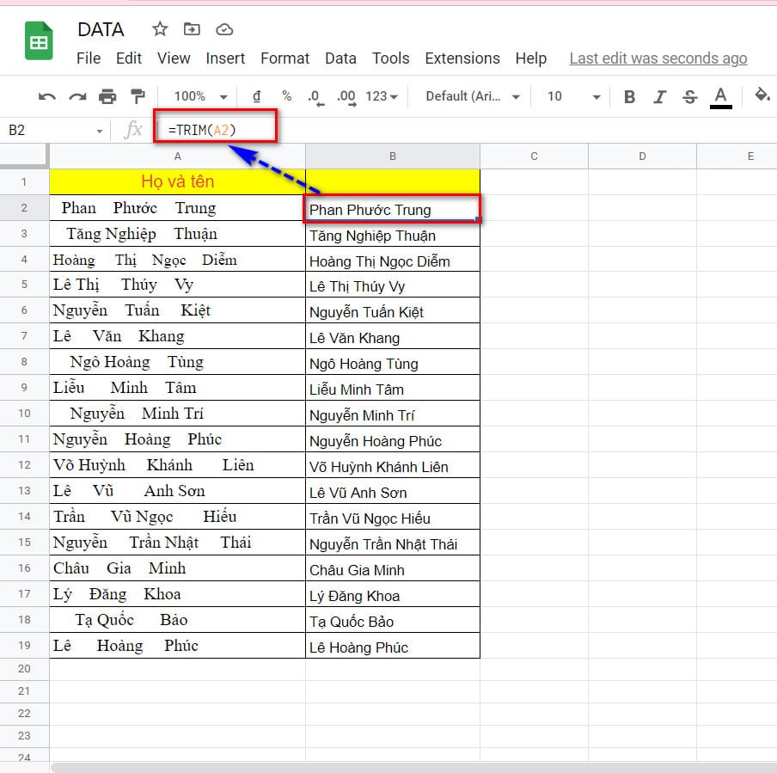Screen dimensions: 777x773
Task: Click the Move to folder icon
Action: click(x=192, y=29)
